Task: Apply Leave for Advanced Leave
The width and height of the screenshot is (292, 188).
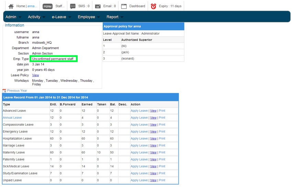Action: (x=139, y=111)
